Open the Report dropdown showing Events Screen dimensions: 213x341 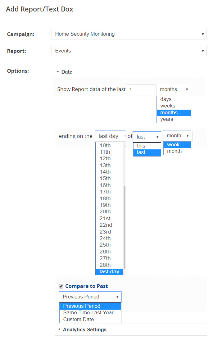(x=129, y=51)
